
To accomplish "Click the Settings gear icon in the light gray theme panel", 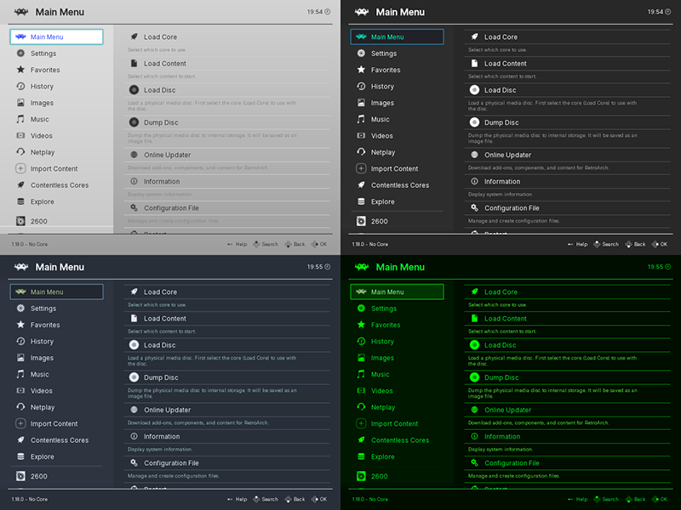I will [x=20, y=54].
